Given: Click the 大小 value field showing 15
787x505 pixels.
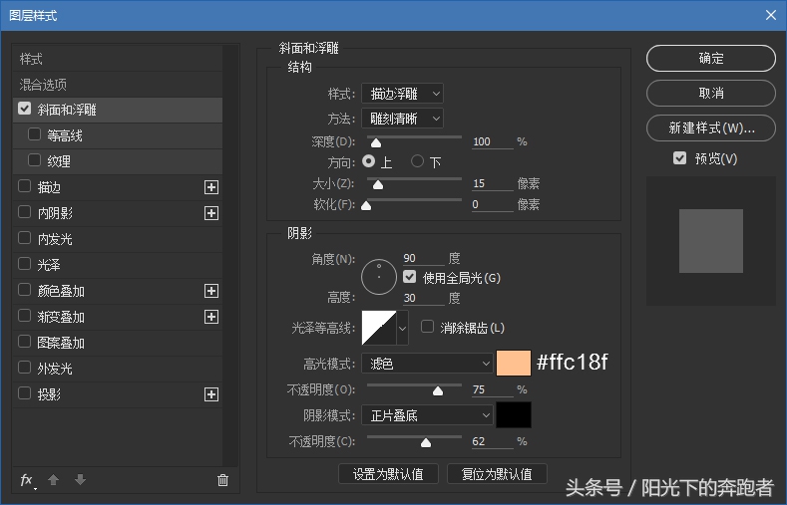Looking at the screenshot, I should pyautogui.click(x=493, y=183).
